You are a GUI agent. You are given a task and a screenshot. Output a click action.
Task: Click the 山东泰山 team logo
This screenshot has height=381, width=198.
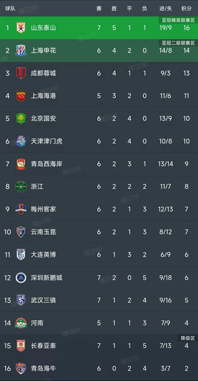pos(21,28)
